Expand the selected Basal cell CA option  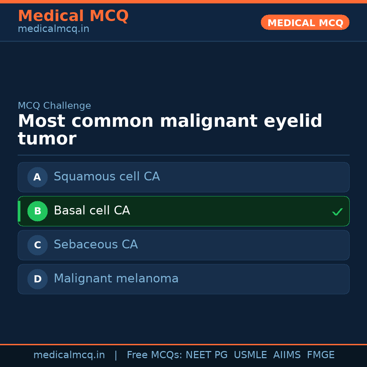tap(183, 211)
